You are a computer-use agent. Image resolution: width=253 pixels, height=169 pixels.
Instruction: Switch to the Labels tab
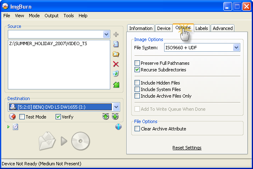(202, 28)
